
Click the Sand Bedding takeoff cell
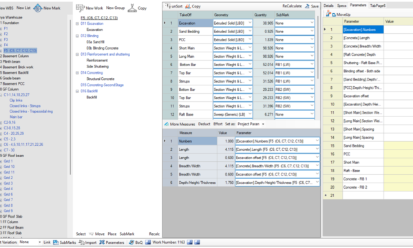click(195, 32)
